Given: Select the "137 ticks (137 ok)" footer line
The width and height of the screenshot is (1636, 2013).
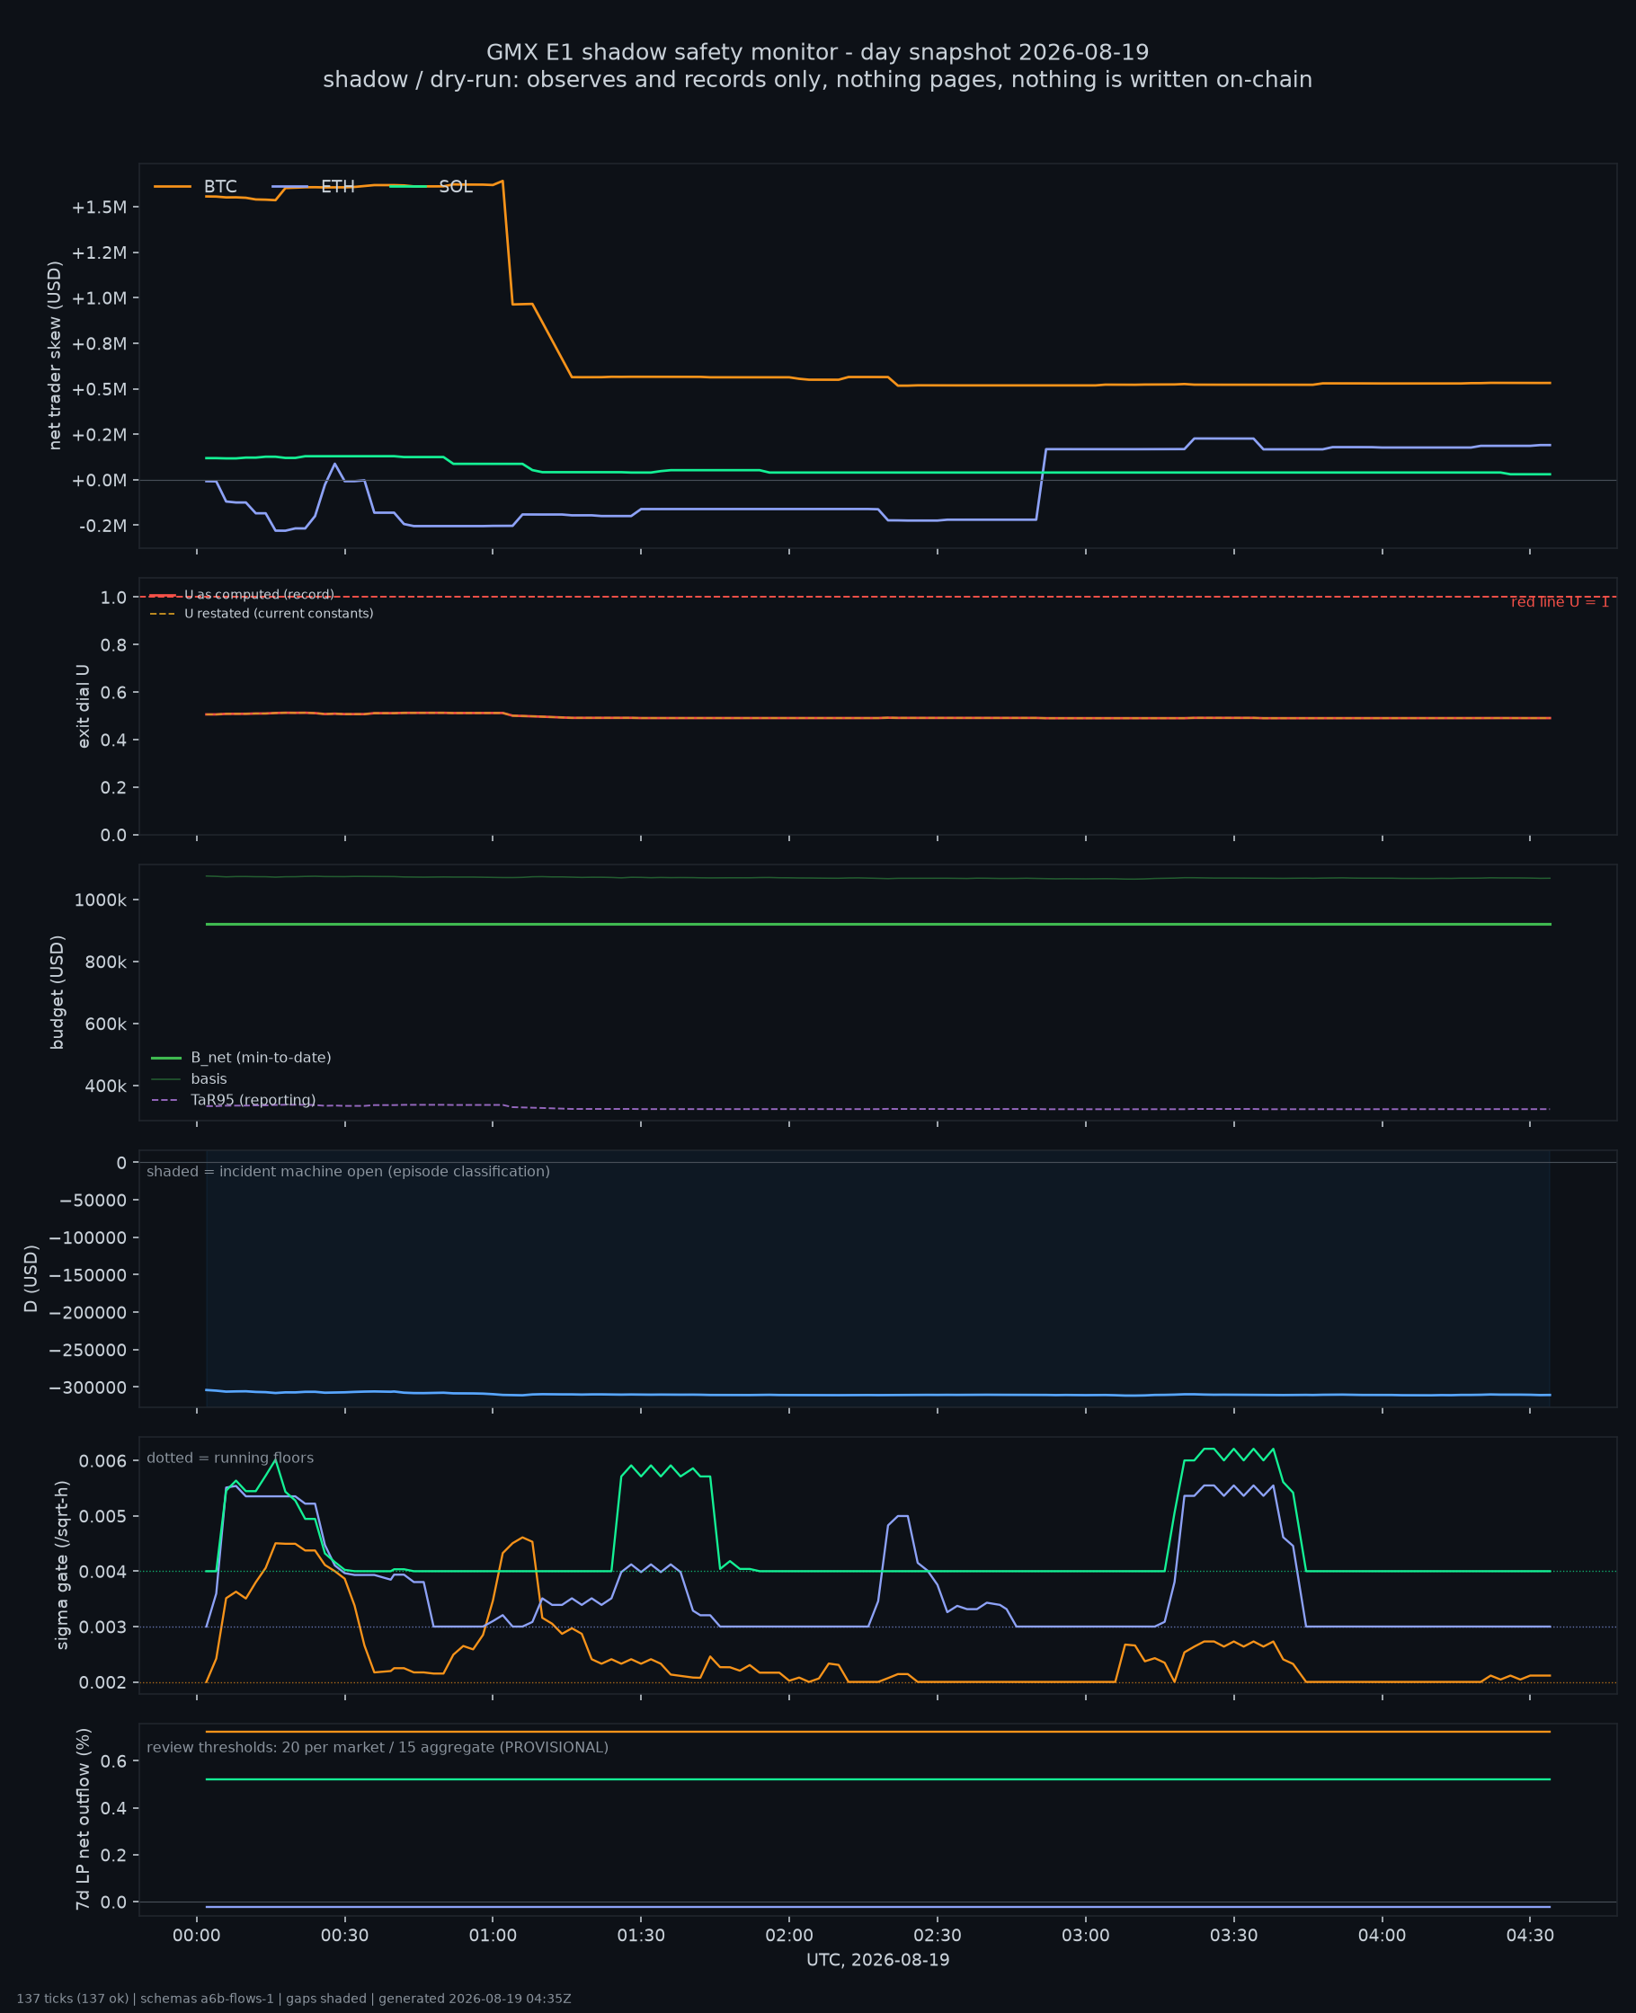Looking at the screenshot, I should [294, 1998].
